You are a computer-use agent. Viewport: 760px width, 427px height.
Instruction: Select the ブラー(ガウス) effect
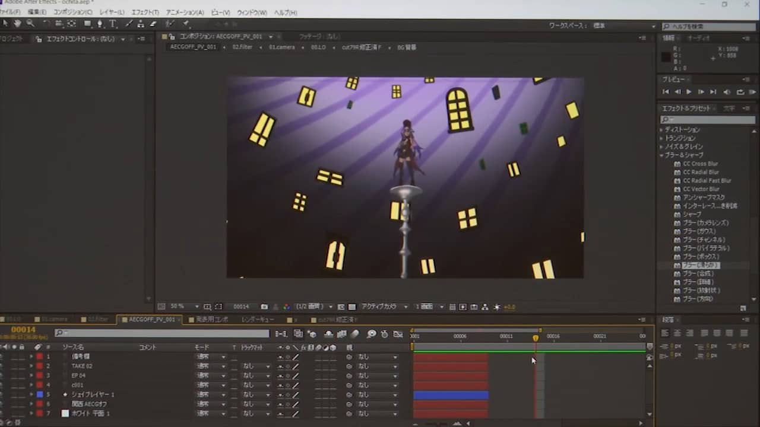click(699, 231)
